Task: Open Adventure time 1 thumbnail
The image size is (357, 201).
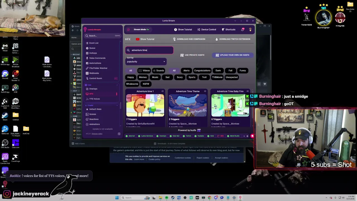Action: (x=145, y=105)
